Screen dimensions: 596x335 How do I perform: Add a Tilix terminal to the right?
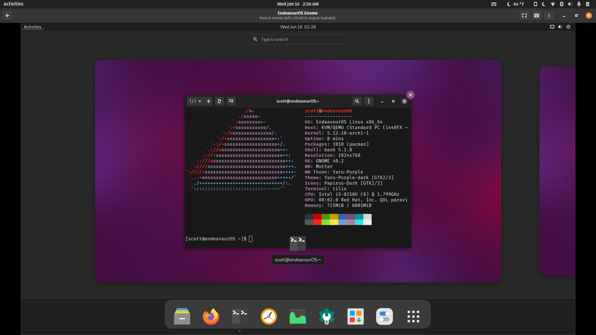point(219,101)
